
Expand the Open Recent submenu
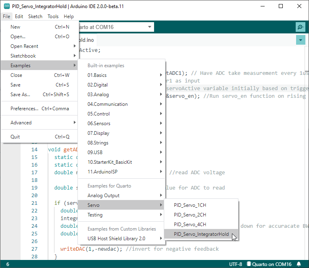click(40, 46)
